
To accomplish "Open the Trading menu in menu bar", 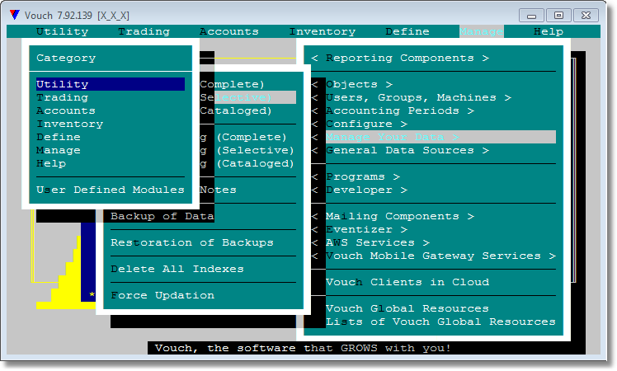I will click(144, 31).
